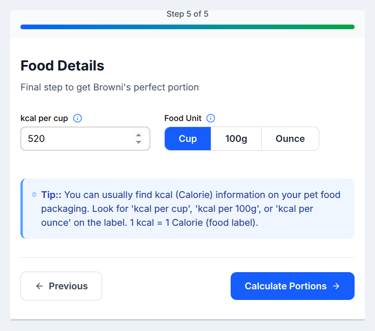Click the blue tip information box
375x331 pixels.
pyautogui.click(x=187, y=209)
